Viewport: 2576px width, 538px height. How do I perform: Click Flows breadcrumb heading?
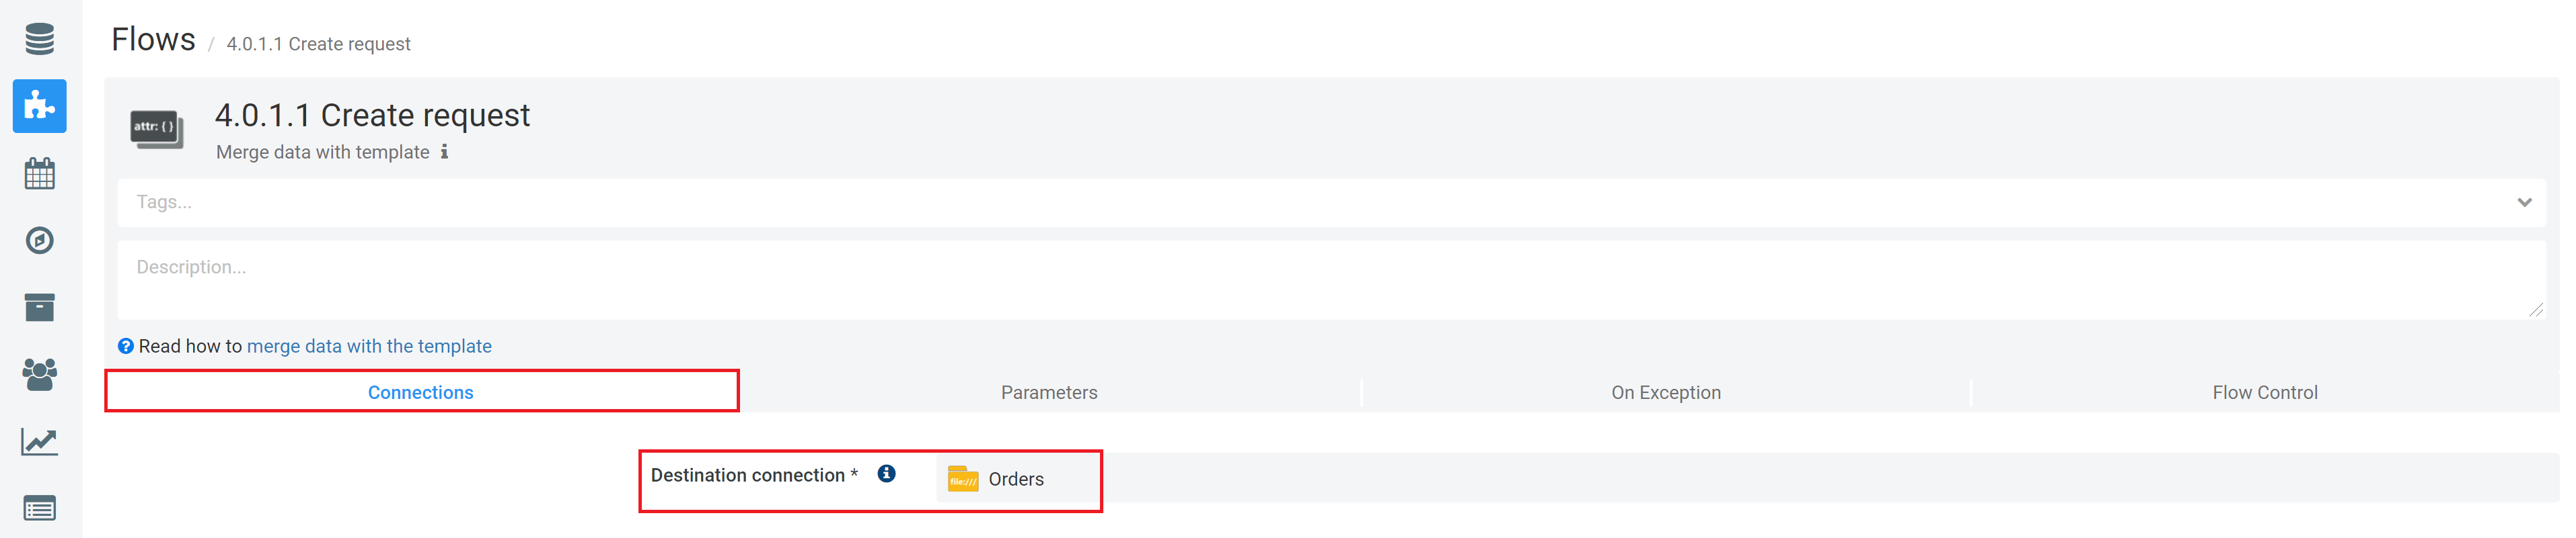click(x=153, y=40)
